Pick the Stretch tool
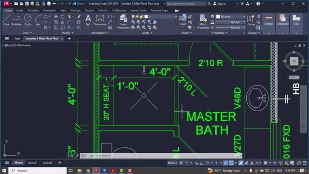The height and width of the screenshot is (174, 309). pyautogui.click(x=56, y=28)
